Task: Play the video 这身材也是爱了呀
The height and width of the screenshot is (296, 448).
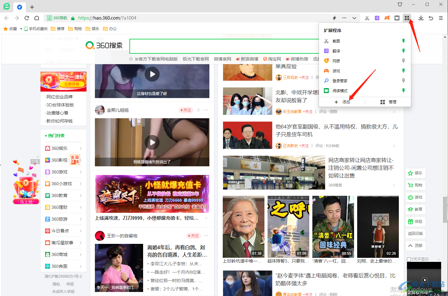Action: pyautogui.click(x=152, y=74)
